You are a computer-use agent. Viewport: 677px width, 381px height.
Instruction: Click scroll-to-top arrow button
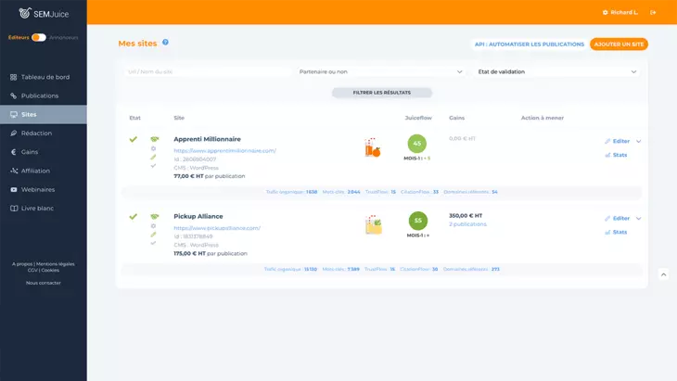(664, 274)
